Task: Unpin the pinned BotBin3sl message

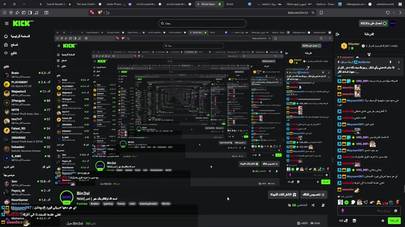Action: (390, 62)
